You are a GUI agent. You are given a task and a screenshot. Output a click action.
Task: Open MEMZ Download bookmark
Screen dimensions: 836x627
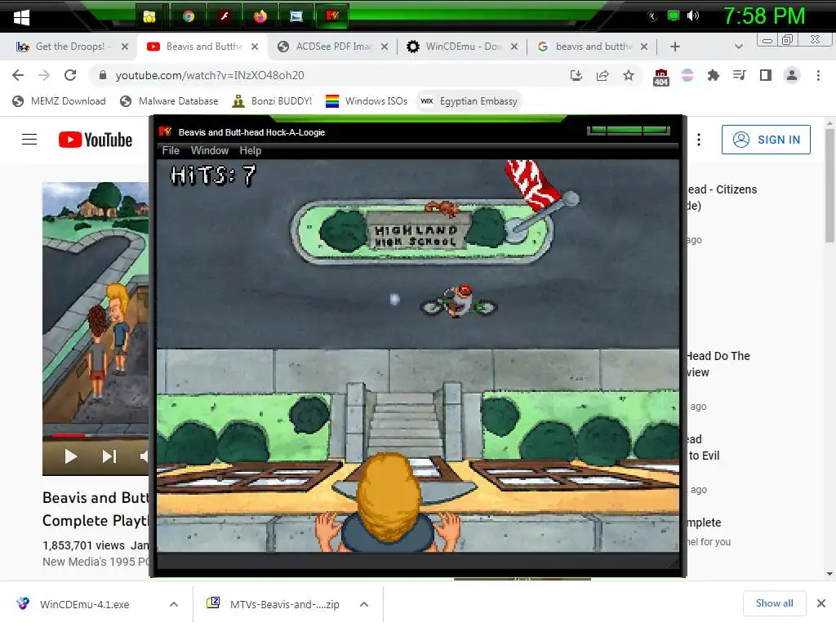pyautogui.click(x=59, y=101)
